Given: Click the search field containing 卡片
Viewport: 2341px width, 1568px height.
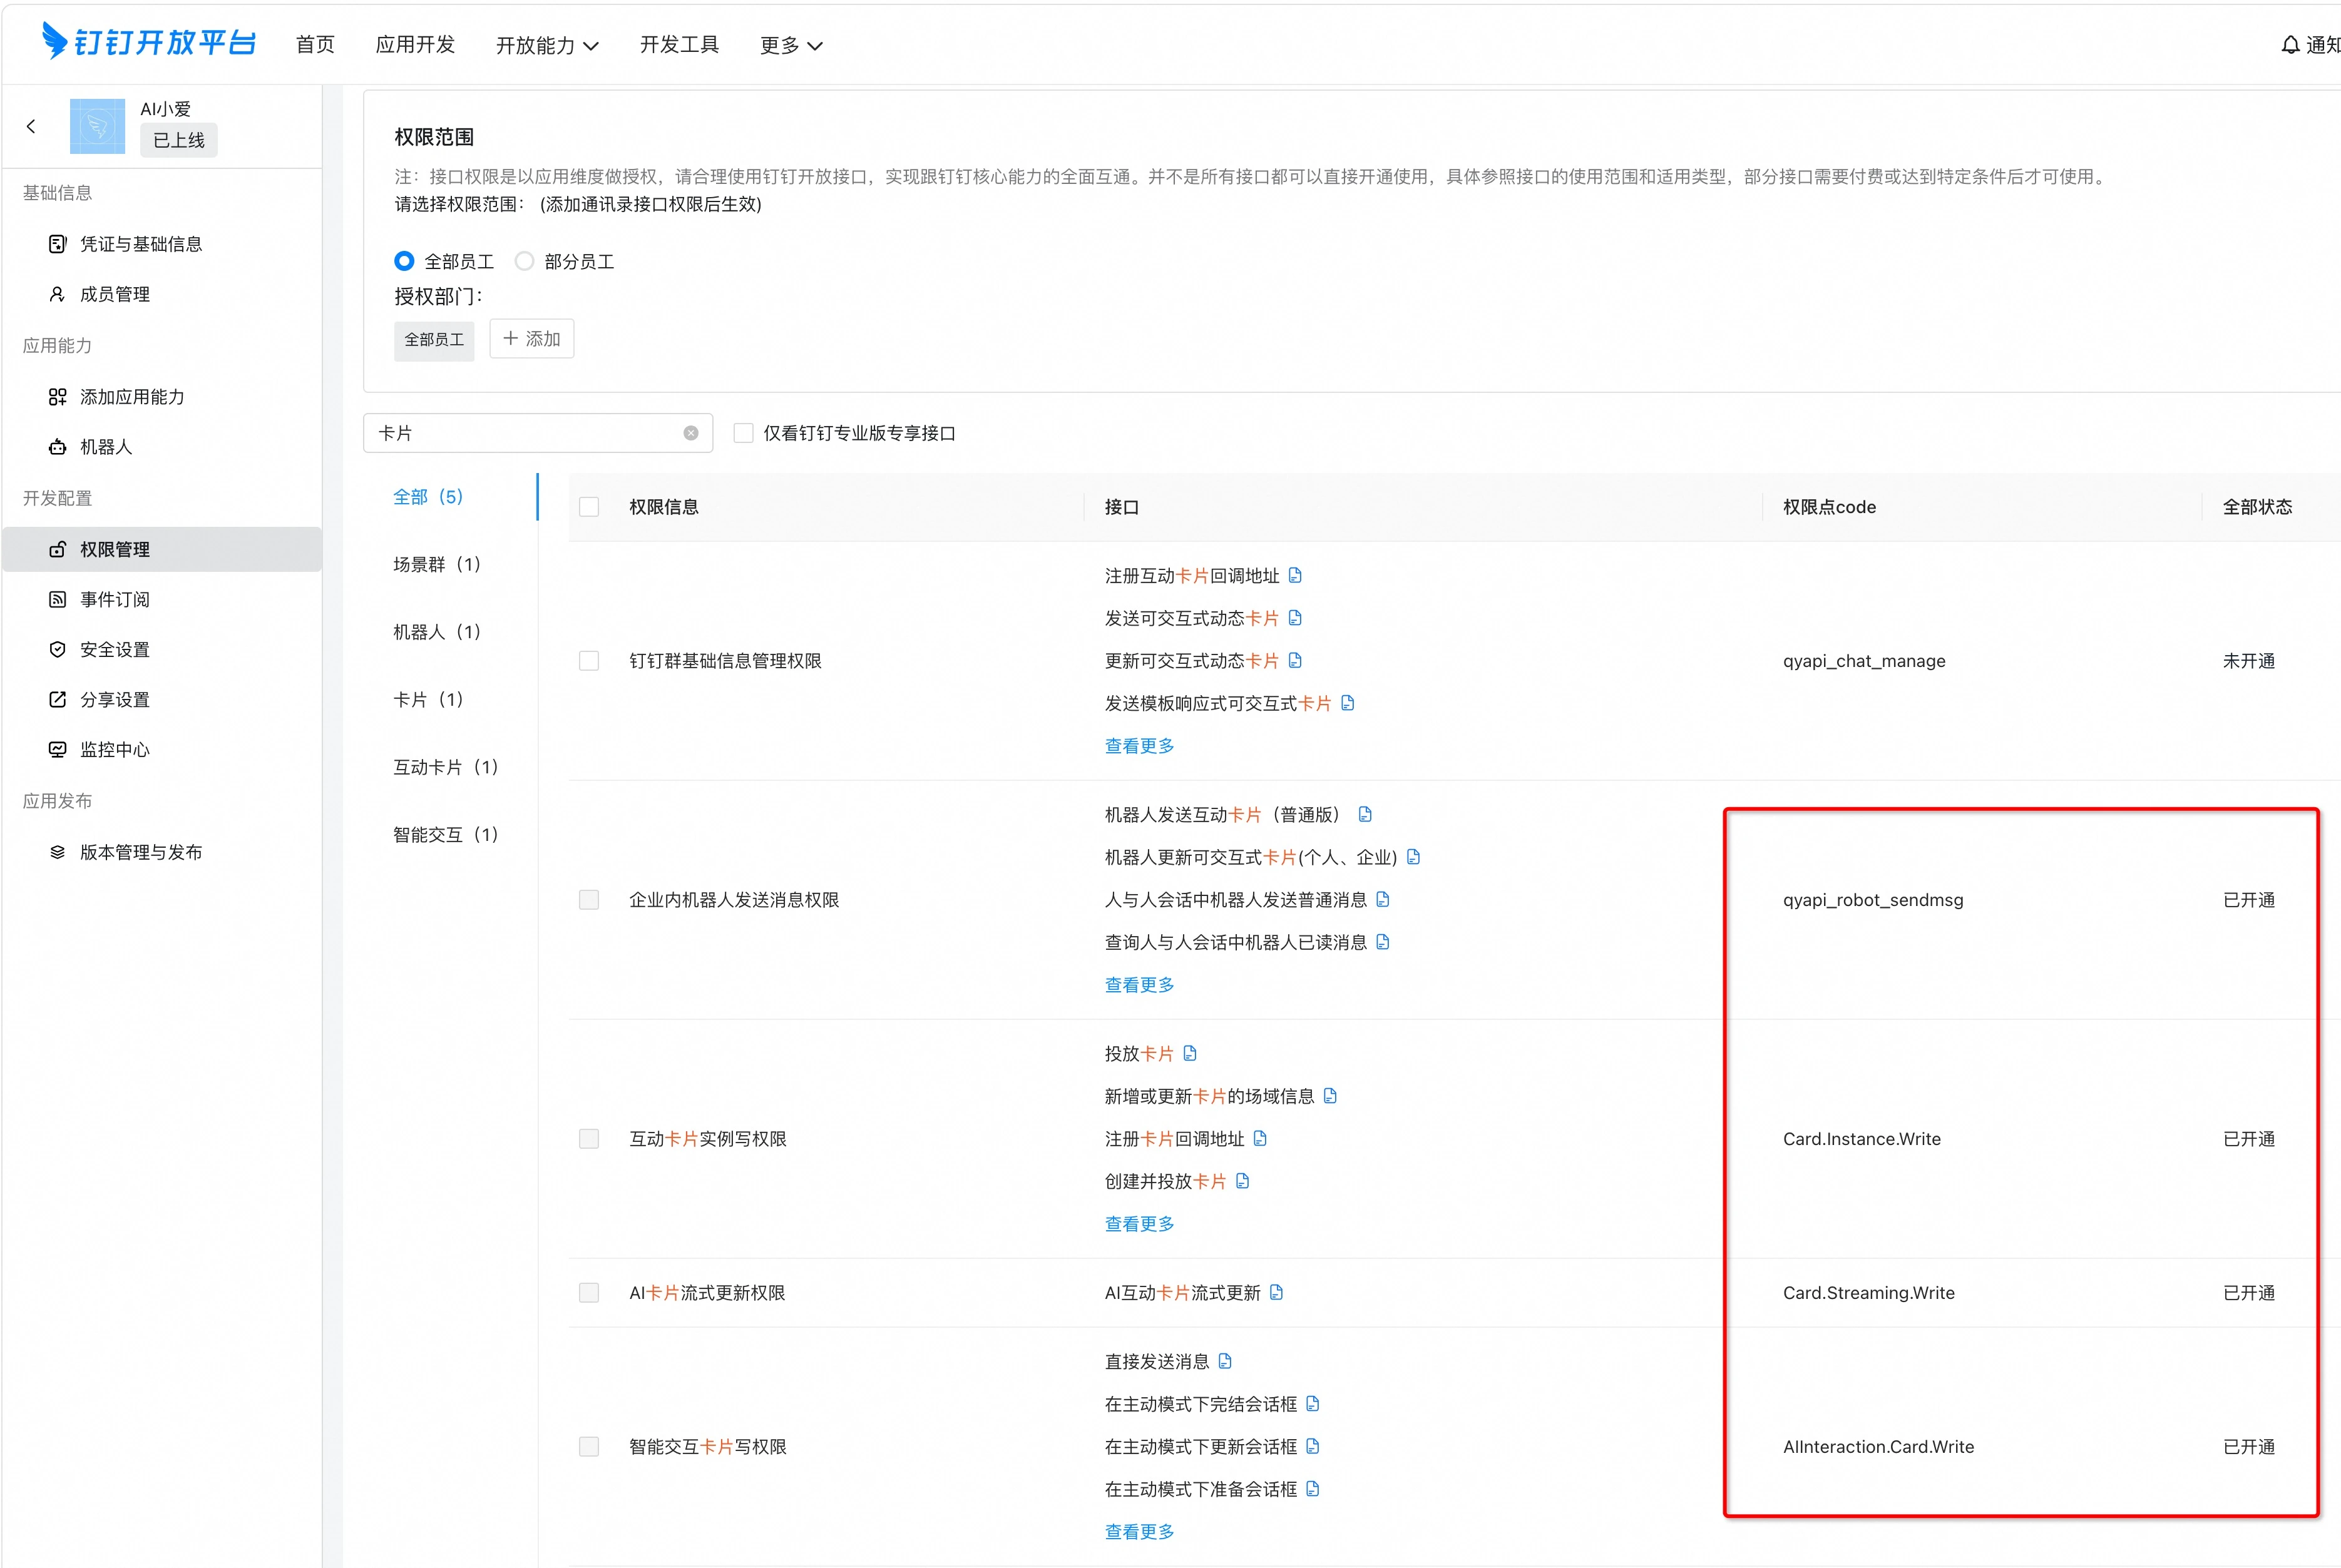Looking at the screenshot, I should click(538, 433).
